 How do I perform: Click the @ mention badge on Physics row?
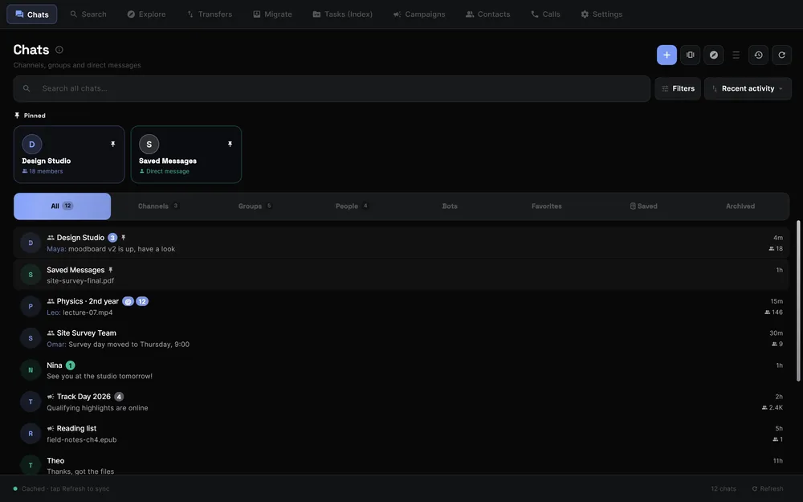click(128, 301)
